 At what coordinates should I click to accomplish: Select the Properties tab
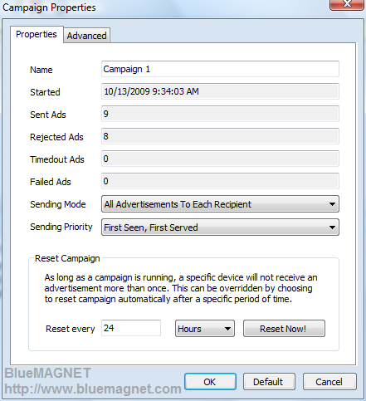click(x=37, y=34)
